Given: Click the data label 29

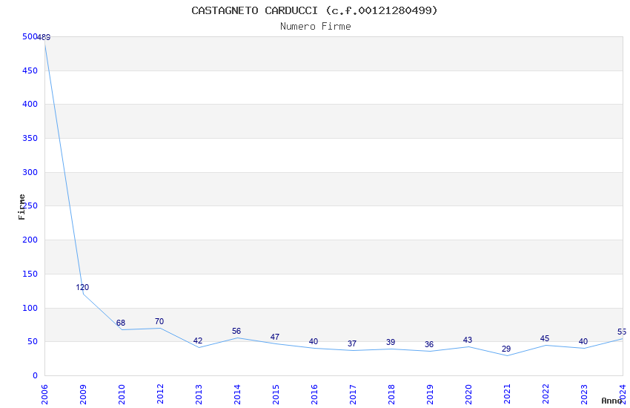Looking at the screenshot, I should click(505, 349).
